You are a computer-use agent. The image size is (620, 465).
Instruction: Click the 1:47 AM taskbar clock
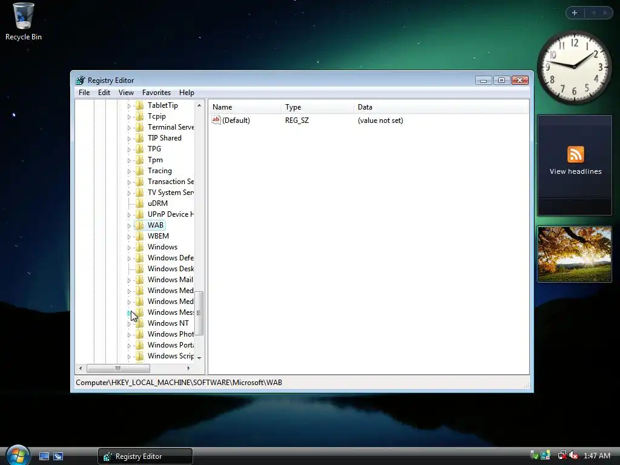coord(596,455)
